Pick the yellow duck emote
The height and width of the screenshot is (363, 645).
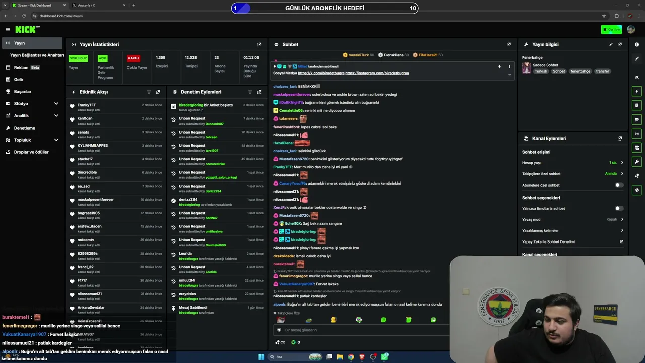tap(333, 320)
